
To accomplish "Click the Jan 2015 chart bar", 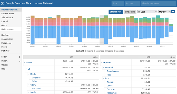I will tap(33, 30).
